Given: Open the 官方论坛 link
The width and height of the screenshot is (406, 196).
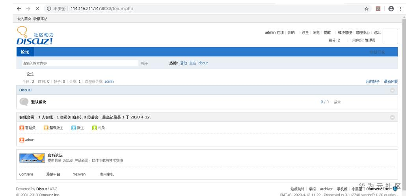Looking at the screenshot, I should point(55,155).
